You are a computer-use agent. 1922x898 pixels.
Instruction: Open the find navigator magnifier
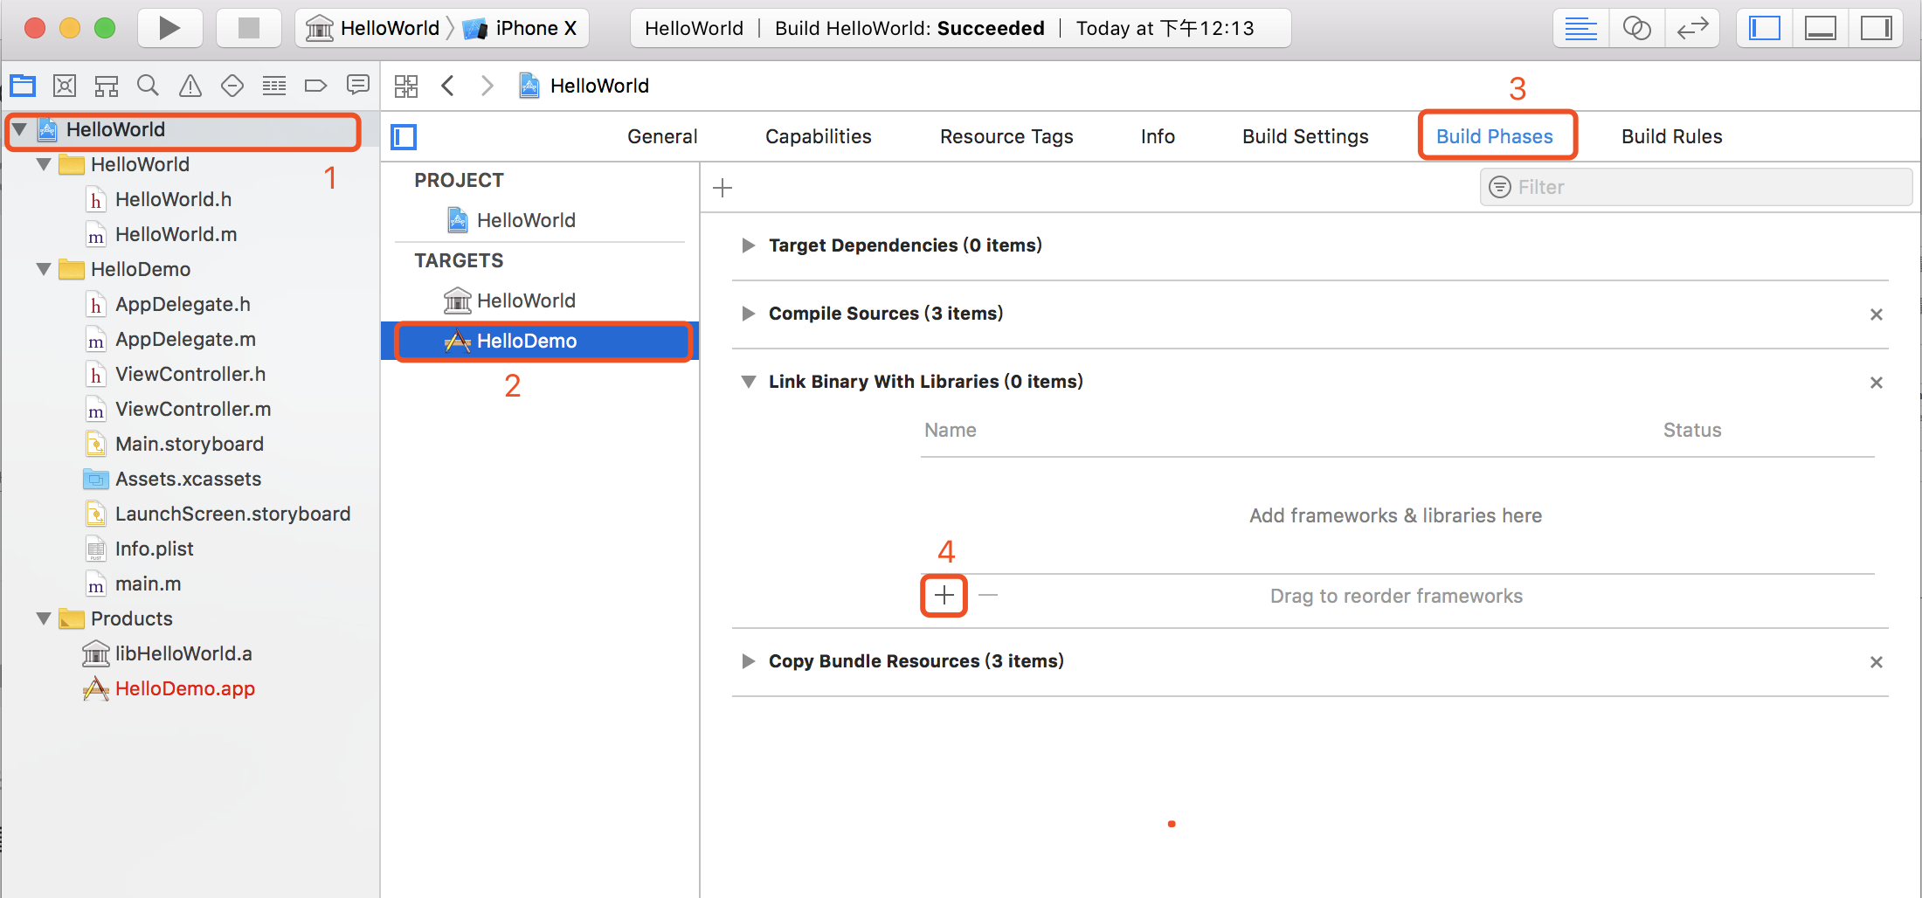coord(149,86)
